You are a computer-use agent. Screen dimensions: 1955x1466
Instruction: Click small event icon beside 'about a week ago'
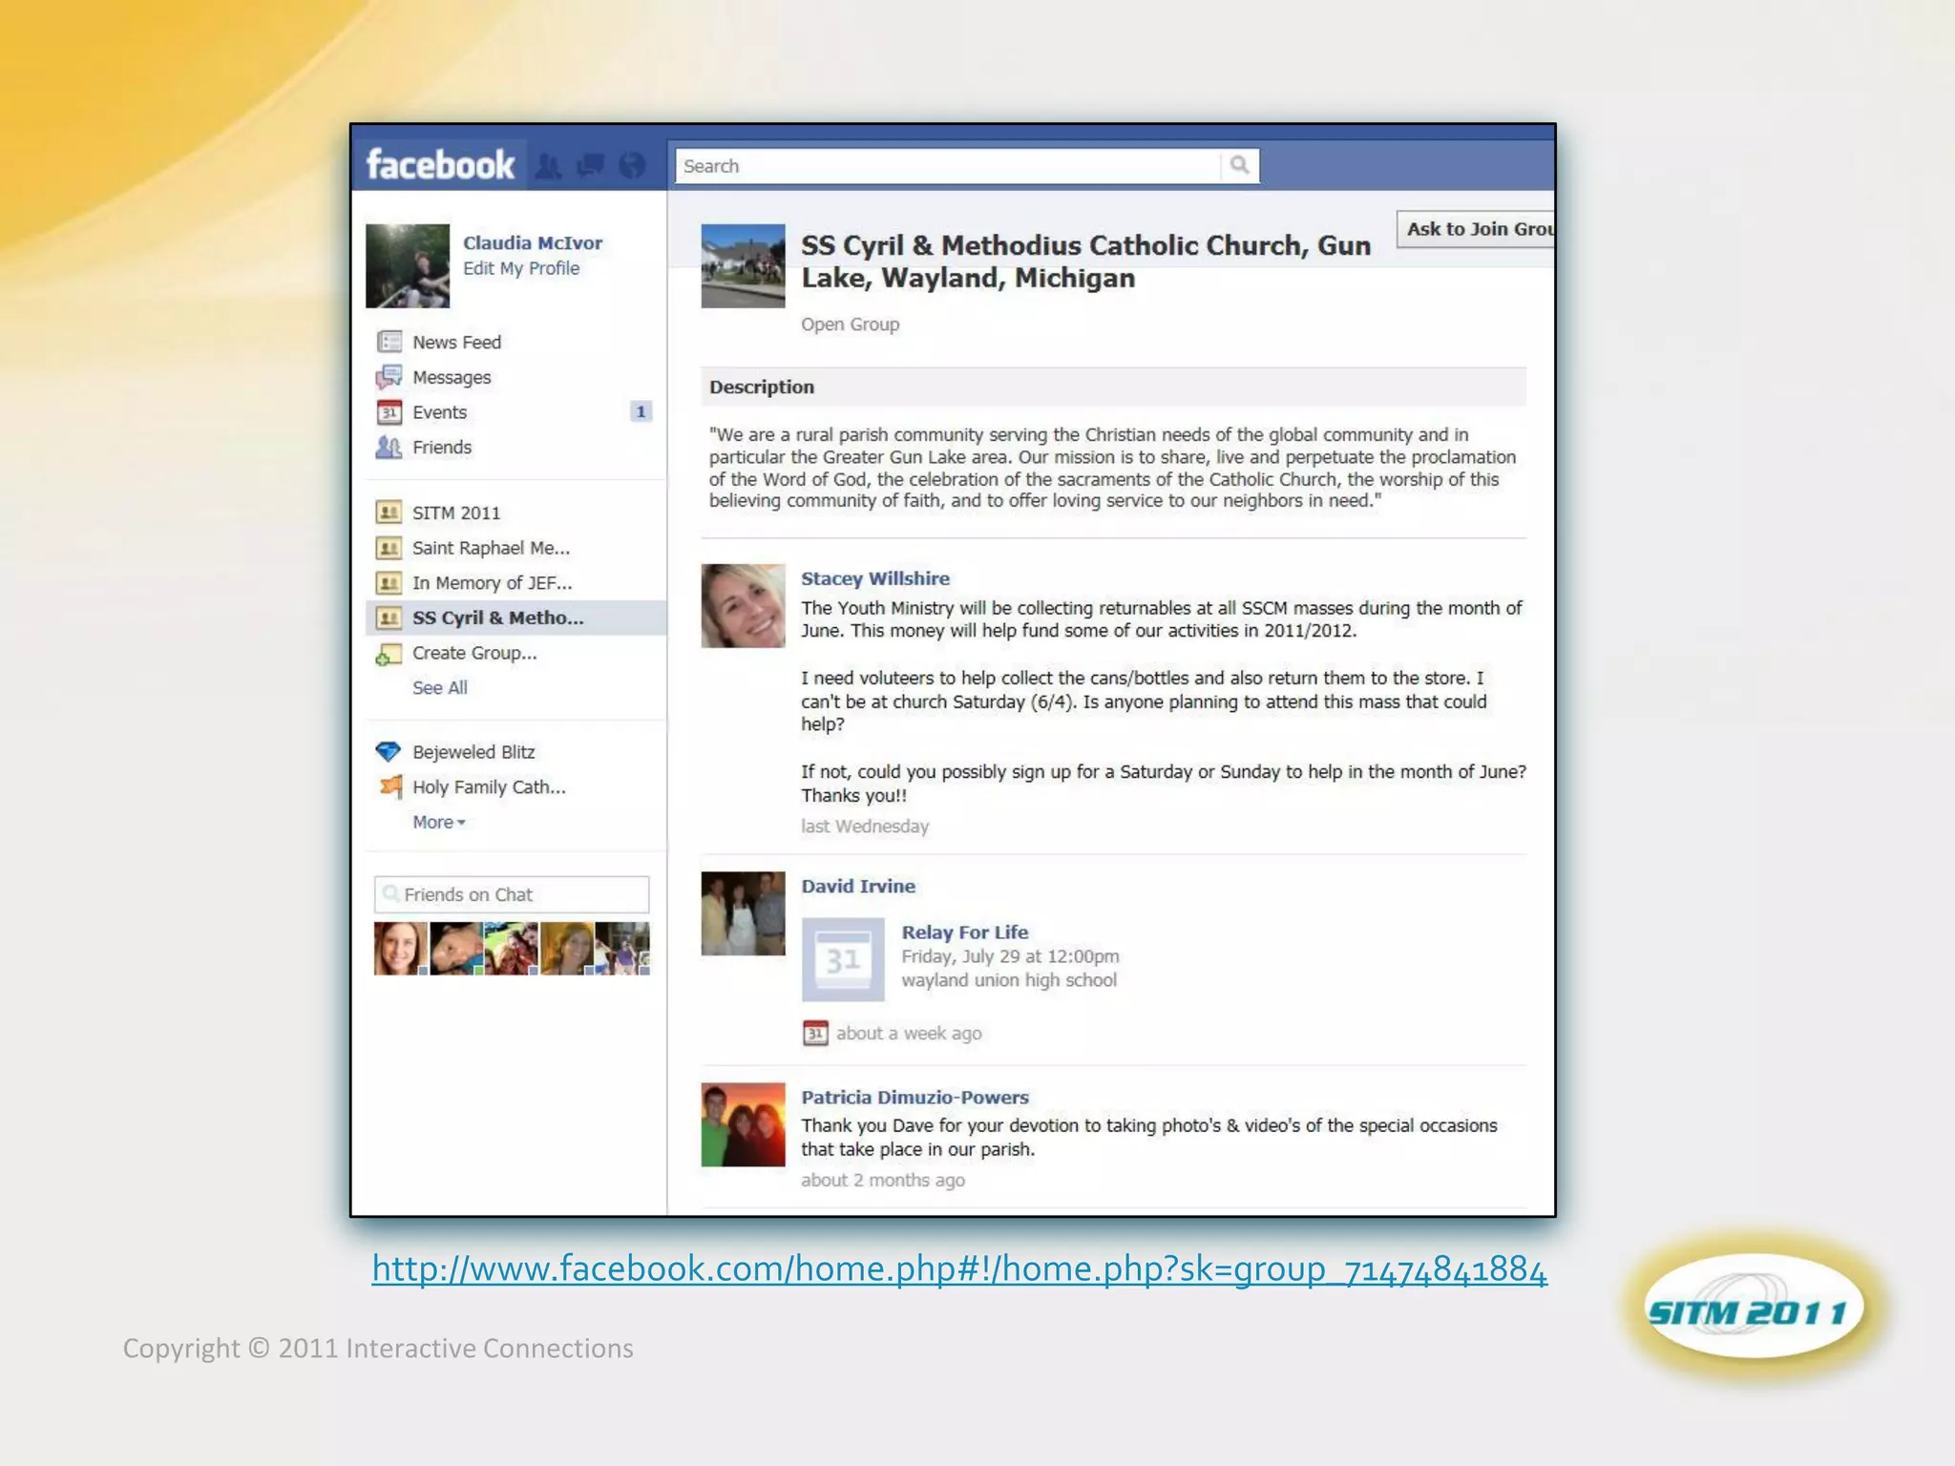tap(815, 1033)
